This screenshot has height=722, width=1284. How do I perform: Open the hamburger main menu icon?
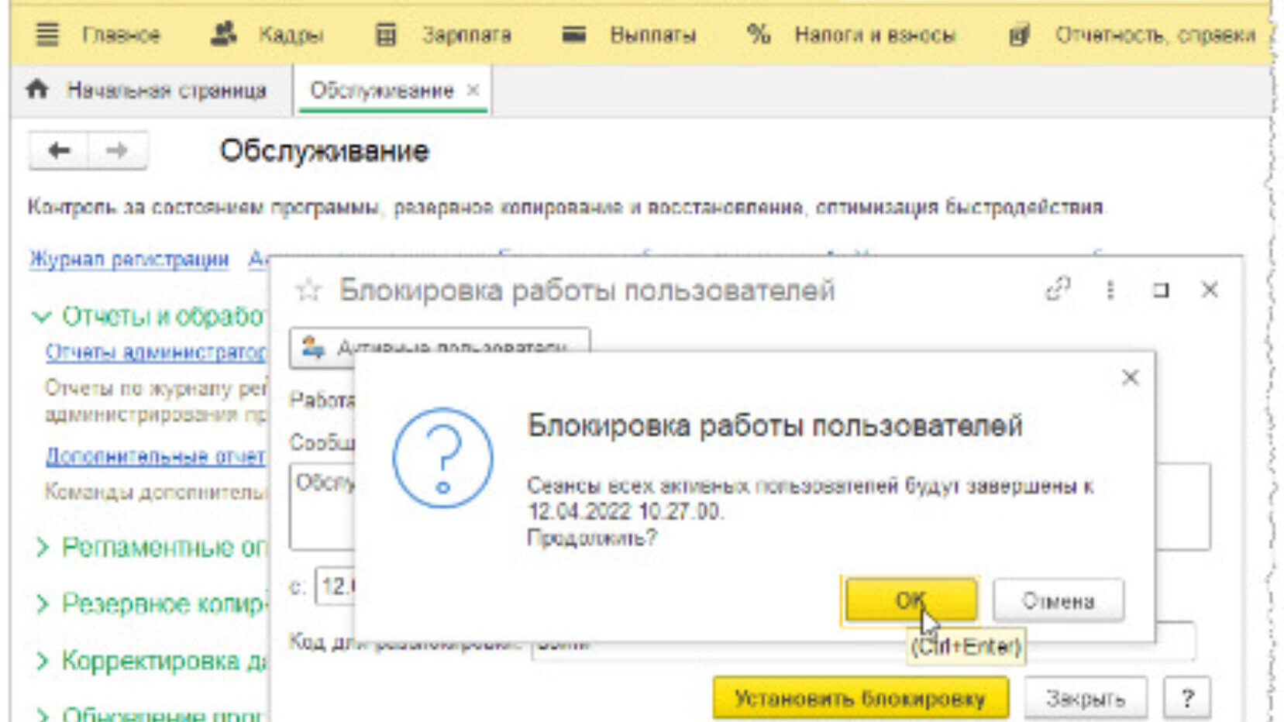click(x=47, y=35)
